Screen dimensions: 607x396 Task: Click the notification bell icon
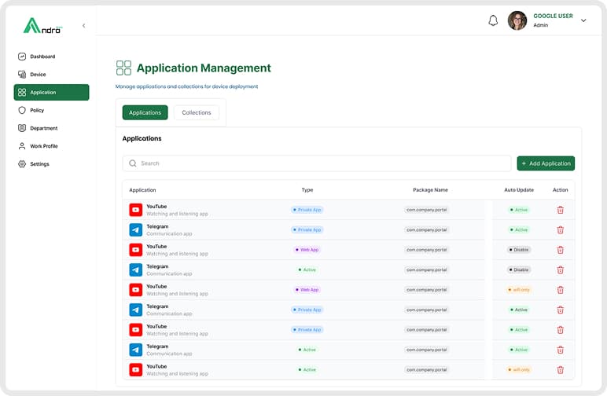coord(493,21)
